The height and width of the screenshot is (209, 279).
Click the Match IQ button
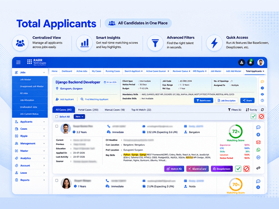click(174, 169)
